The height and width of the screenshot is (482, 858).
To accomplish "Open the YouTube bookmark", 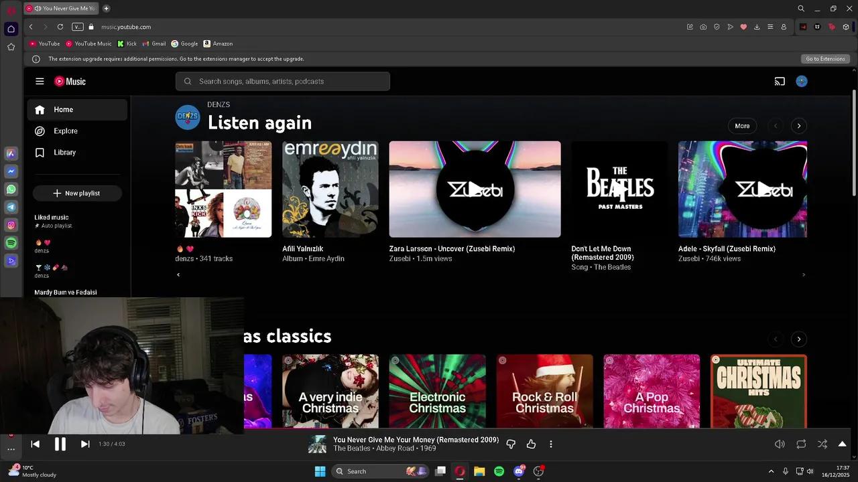I will coord(44,44).
